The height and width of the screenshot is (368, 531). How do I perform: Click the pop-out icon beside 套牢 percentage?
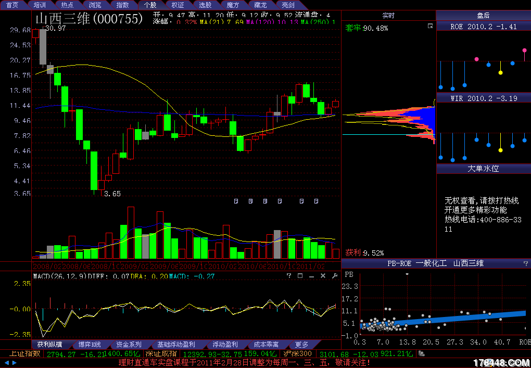(x=430, y=26)
